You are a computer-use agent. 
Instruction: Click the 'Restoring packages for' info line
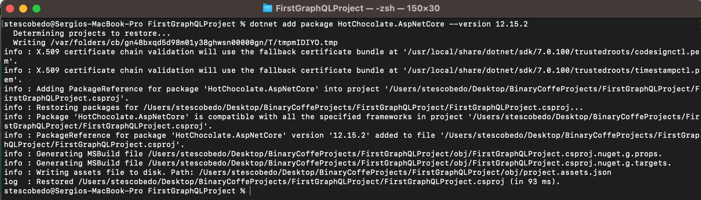pyautogui.click(x=294, y=108)
